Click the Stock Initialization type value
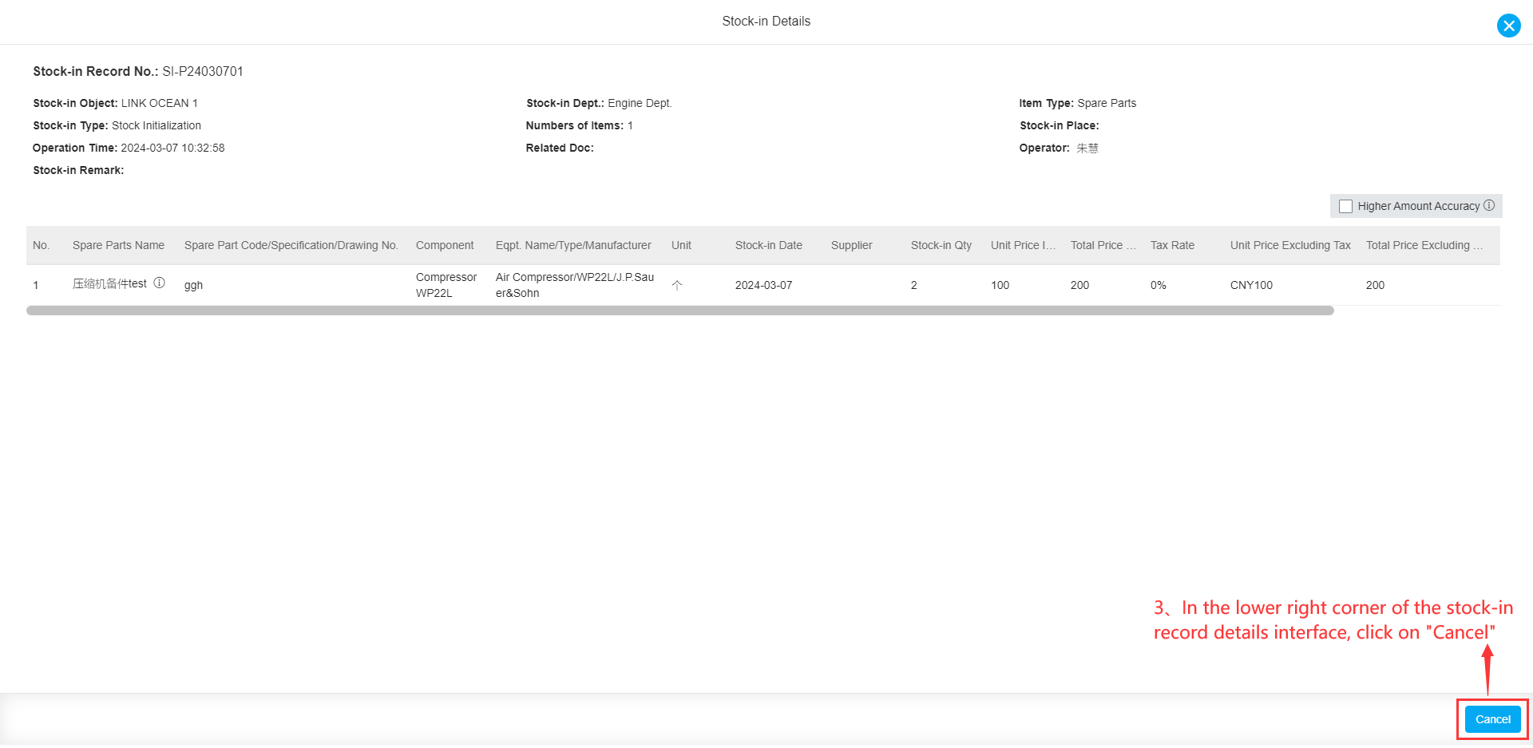This screenshot has height=748, width=1533. pos(156,125)
